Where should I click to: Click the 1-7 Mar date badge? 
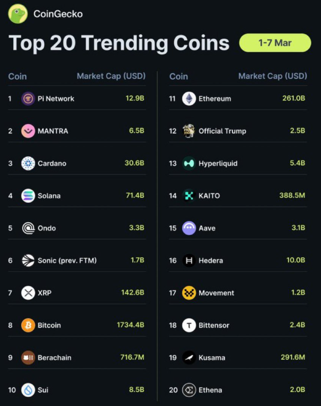coord(275,43)
